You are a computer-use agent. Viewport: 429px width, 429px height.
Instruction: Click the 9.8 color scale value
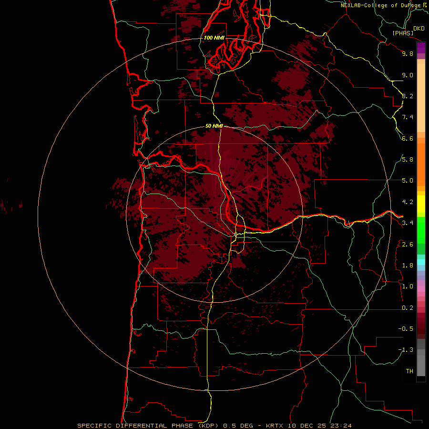pos(408,53)
